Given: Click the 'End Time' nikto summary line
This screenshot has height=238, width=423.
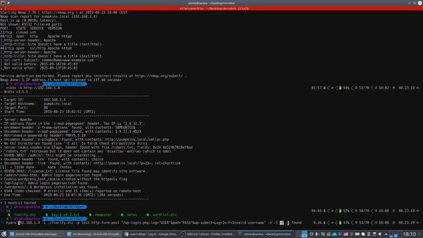Looking at the screenshot, I should click(61, 195).
